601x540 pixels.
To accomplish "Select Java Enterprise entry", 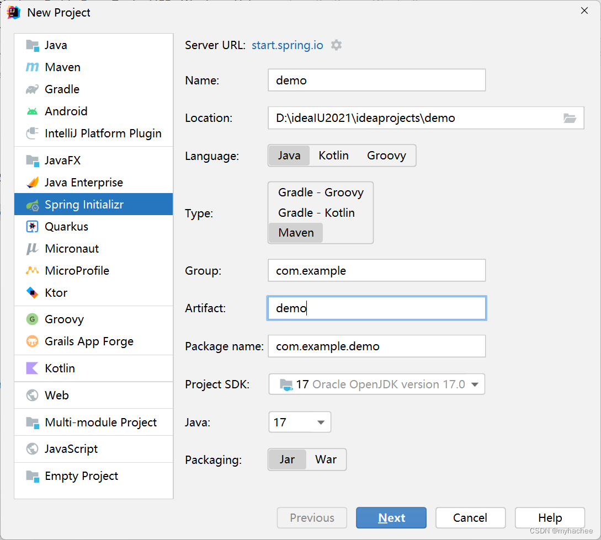I will (x=93, y=182).
